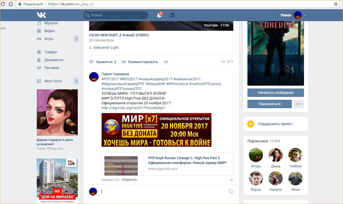
Task: Click the yellow heart support icon
Action: point(251,124)
